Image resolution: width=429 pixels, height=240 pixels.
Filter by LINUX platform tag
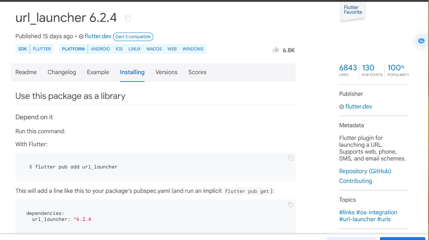pyautogui.click(x=135, y=49)
